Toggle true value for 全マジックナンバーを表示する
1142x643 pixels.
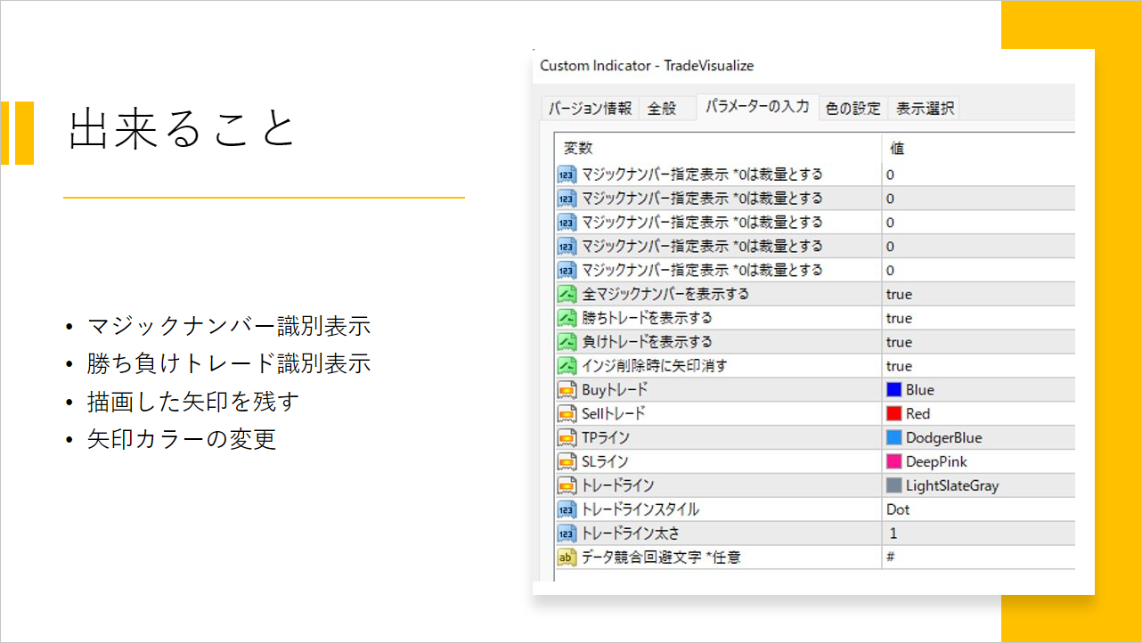pos(899,294)
